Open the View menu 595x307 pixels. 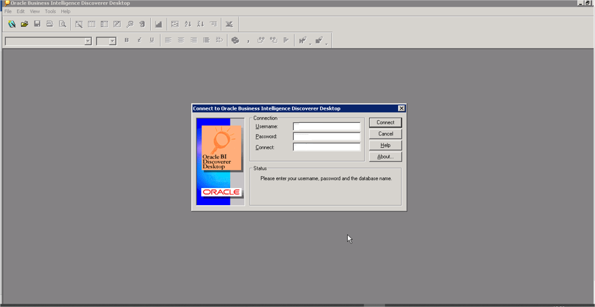tap(34, 12)
